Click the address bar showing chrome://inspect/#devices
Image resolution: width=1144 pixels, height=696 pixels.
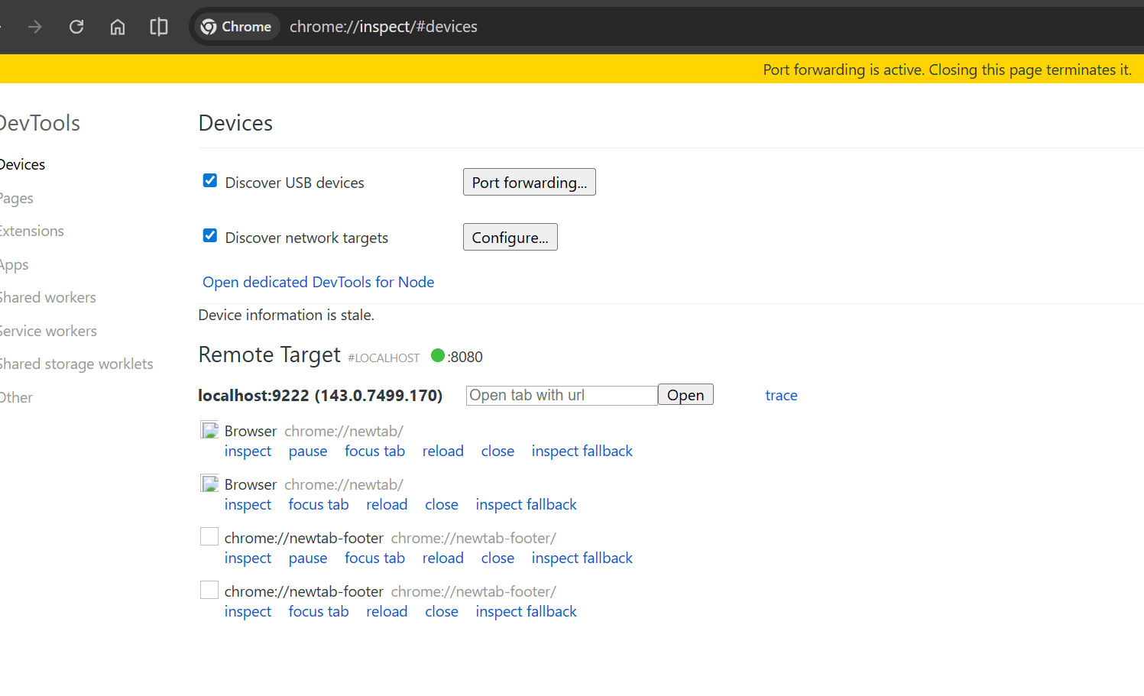(x=535, y=27)
